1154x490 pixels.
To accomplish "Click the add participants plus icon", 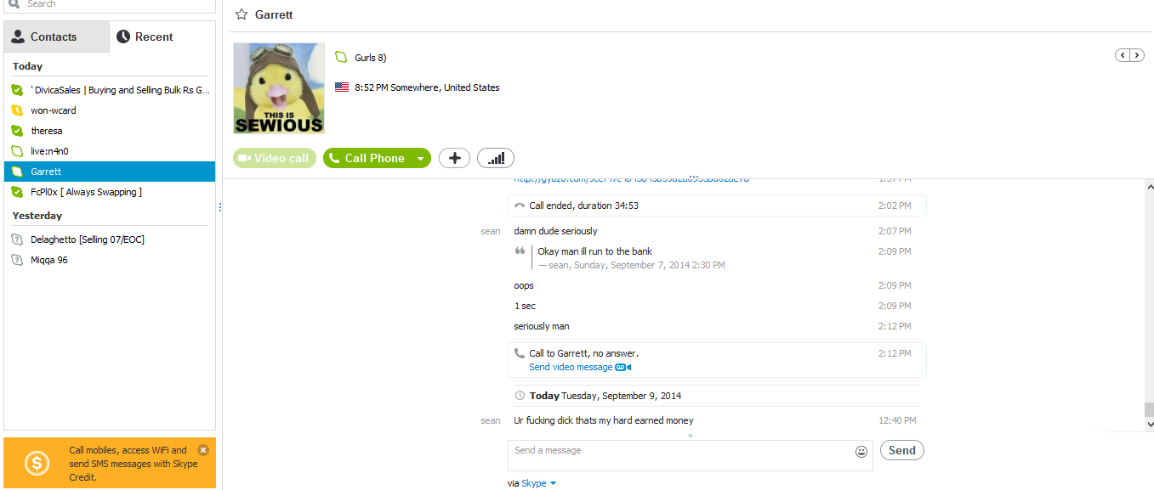I will click(x=454, y=158).
